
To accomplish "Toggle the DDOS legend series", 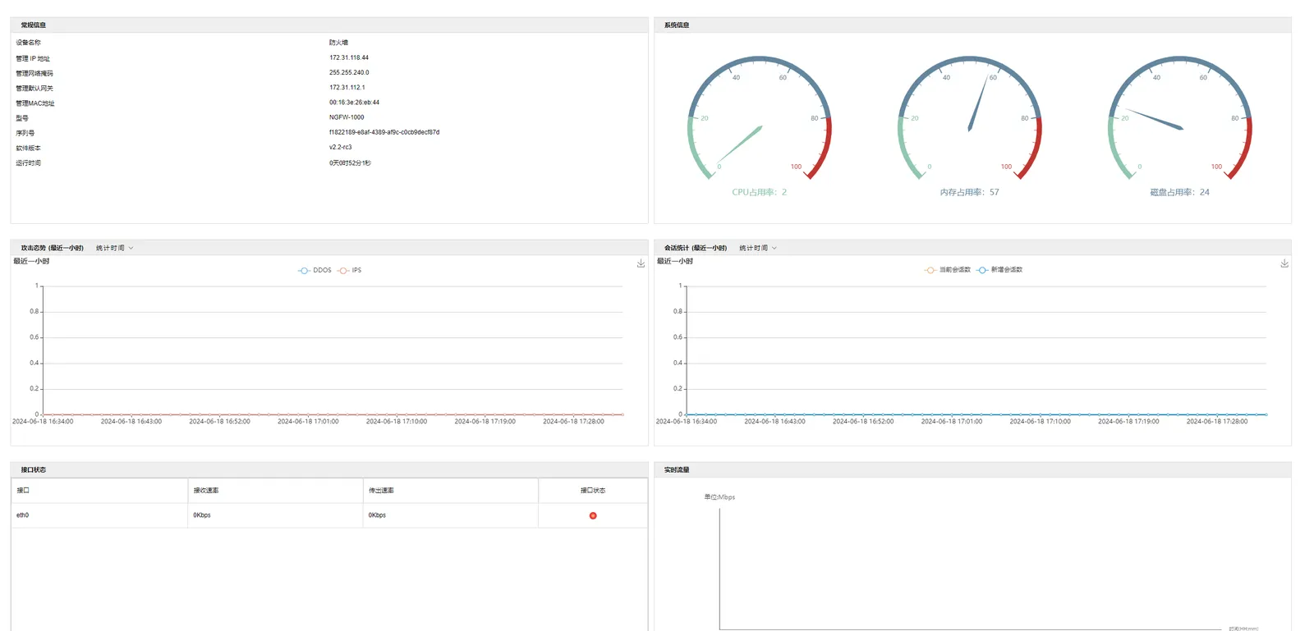I will (x=315, y=270).
